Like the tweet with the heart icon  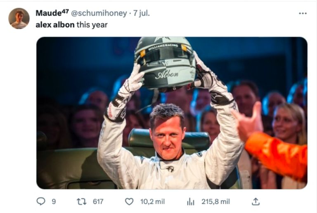(x=129, y=201)
